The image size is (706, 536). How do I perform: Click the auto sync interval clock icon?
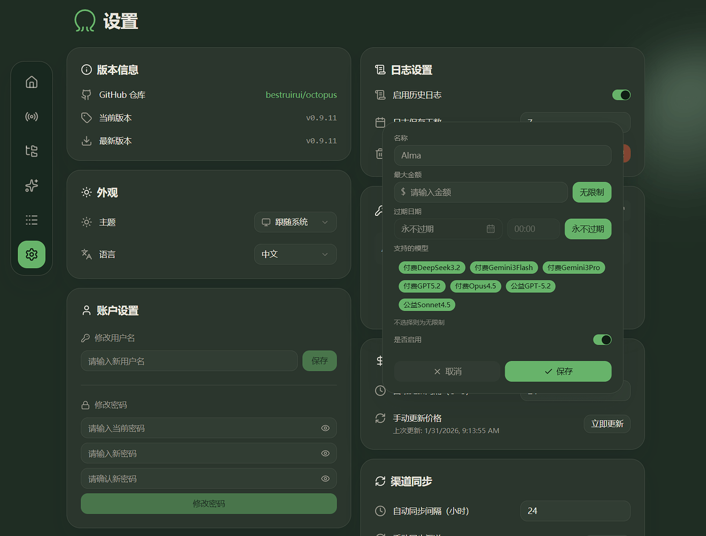380,511
